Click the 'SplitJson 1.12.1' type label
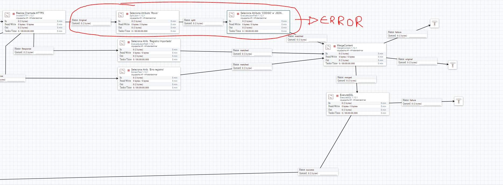The height and width of the screenshot is (185, 503). (x=137, y=16)
